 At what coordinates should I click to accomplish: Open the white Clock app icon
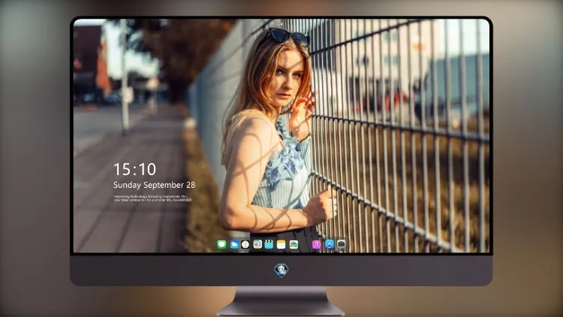pos(245,244)
